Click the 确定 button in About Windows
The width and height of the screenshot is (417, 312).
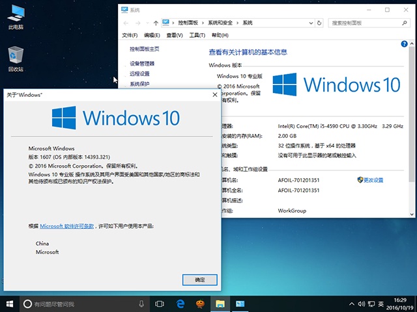pyautogui.click(x=200, y=279)
